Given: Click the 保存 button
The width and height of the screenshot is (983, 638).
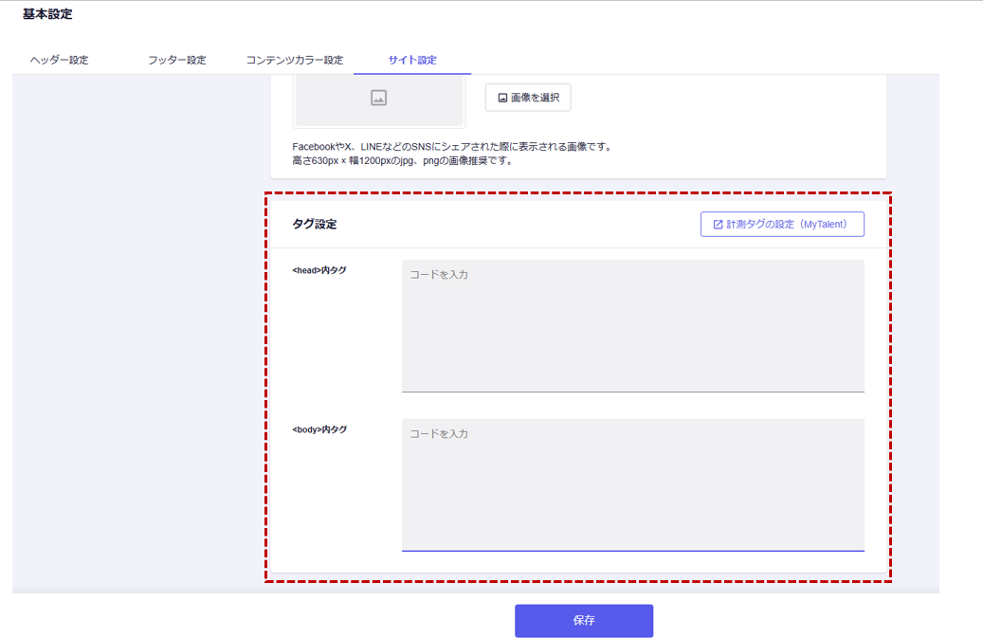Looking at the screenshot, I should click(x=584, y=621).
